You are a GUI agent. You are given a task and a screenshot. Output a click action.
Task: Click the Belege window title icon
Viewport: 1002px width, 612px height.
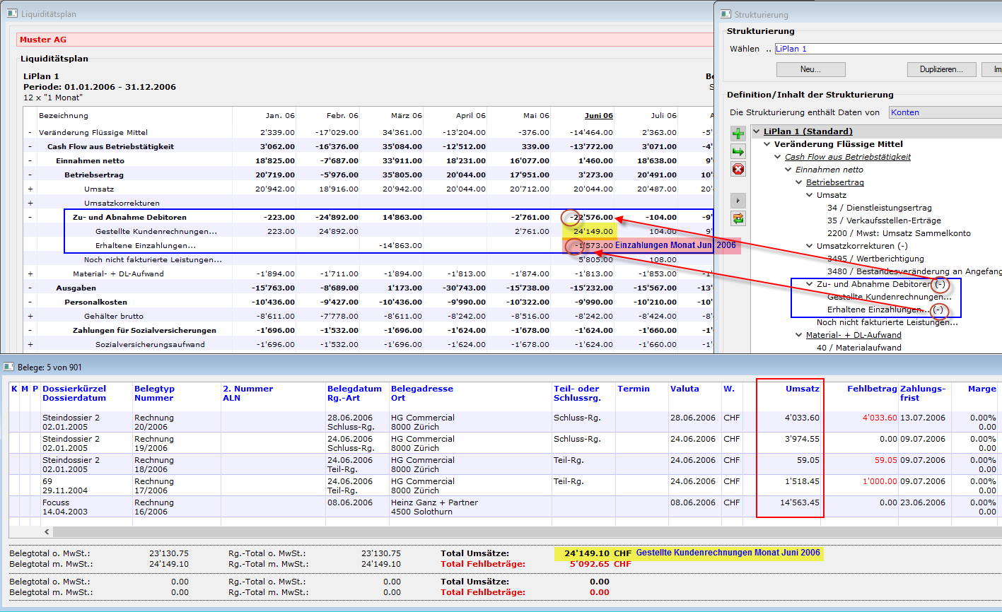(x=8, y=367)
